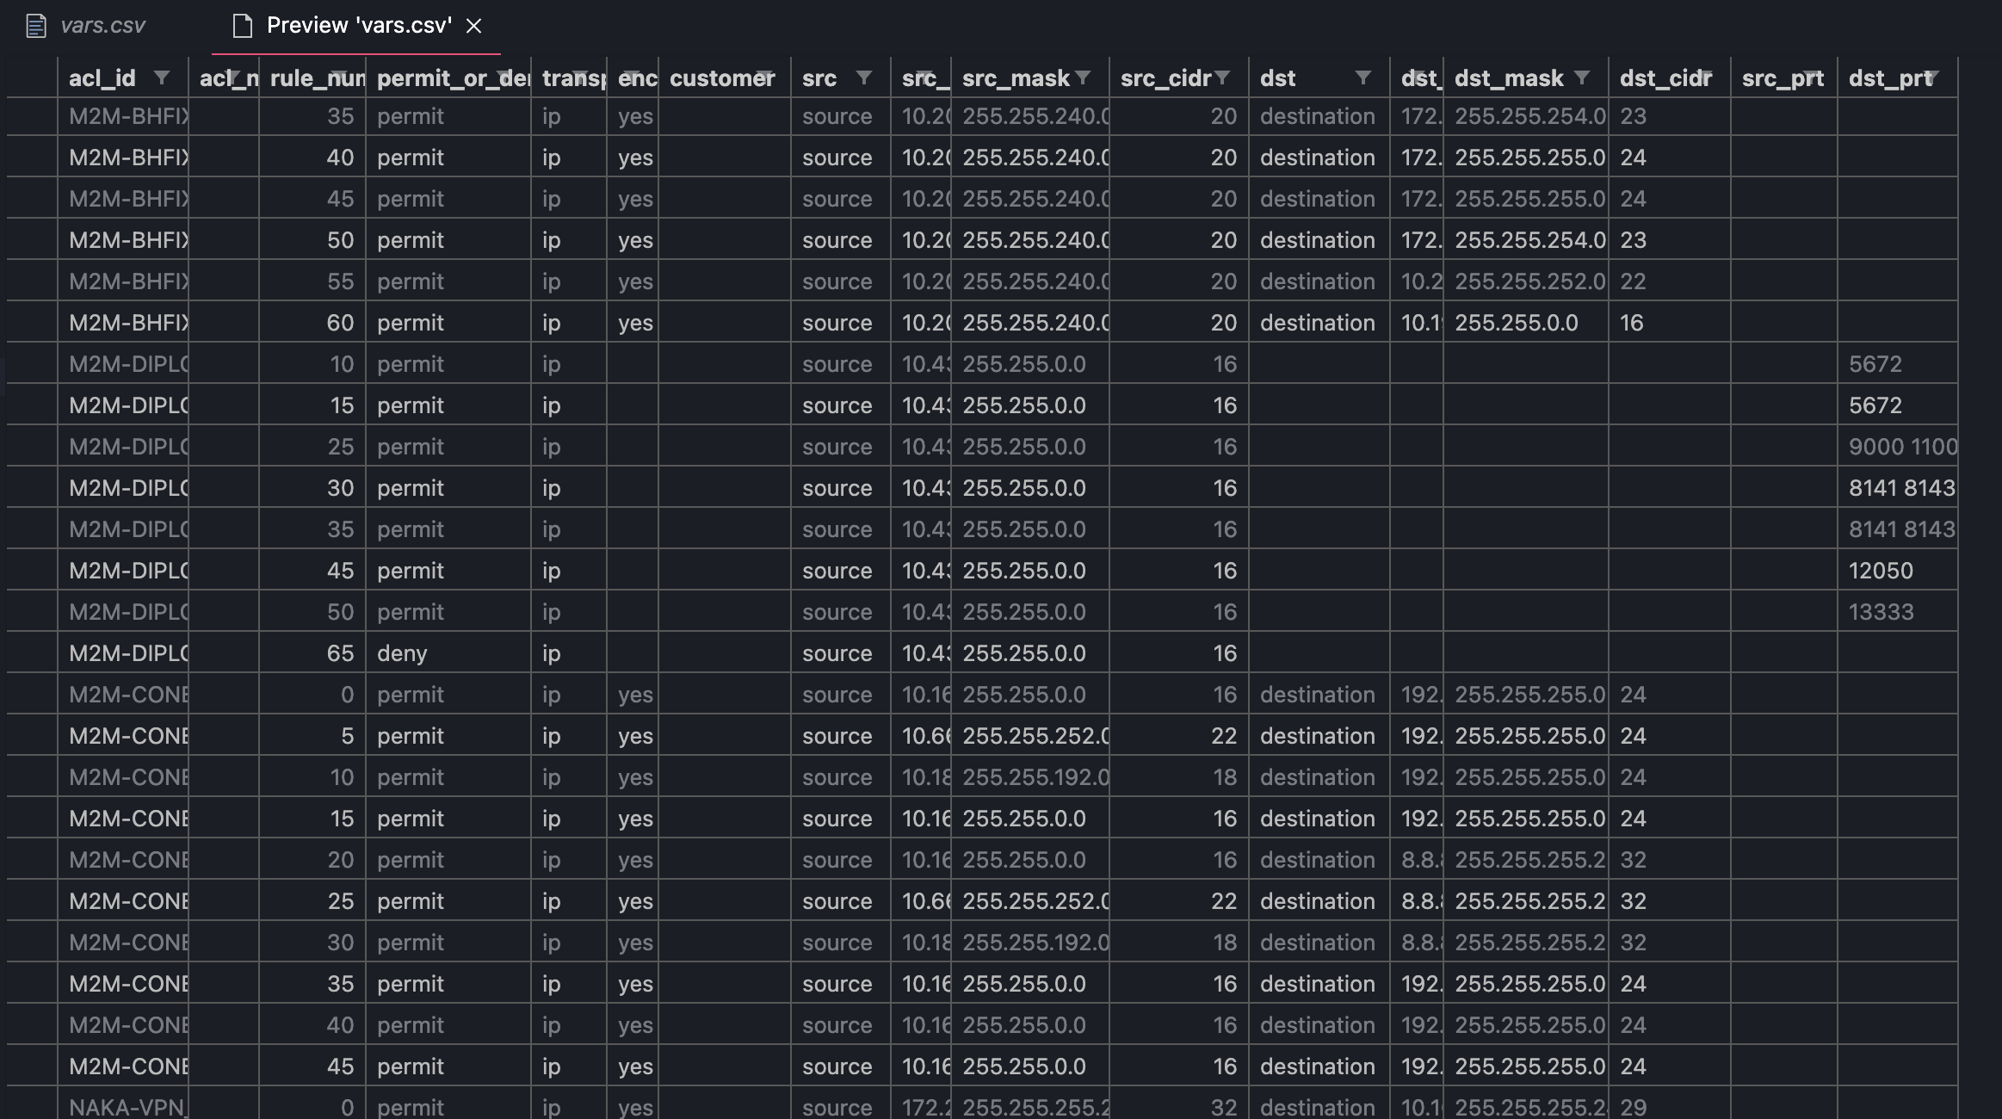
Task: Open filter for src column
Action: point(863,78)
